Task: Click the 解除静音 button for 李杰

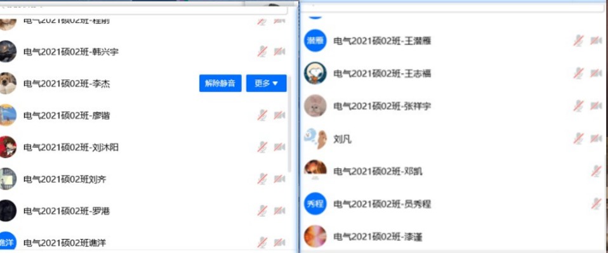Action: point(220,83)
